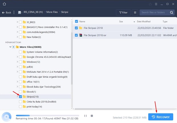Expand the New folder(2) node
This screenshot has height=123, width=177.
coord(17,37)
